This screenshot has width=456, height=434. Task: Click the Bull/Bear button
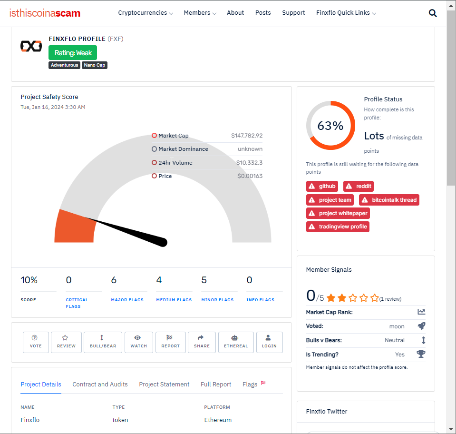click(x=103, y=342)
